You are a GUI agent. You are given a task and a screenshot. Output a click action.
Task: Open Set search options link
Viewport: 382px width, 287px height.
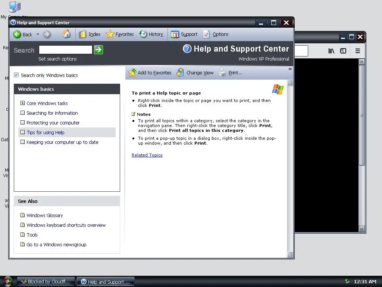[x=57, y=59]
